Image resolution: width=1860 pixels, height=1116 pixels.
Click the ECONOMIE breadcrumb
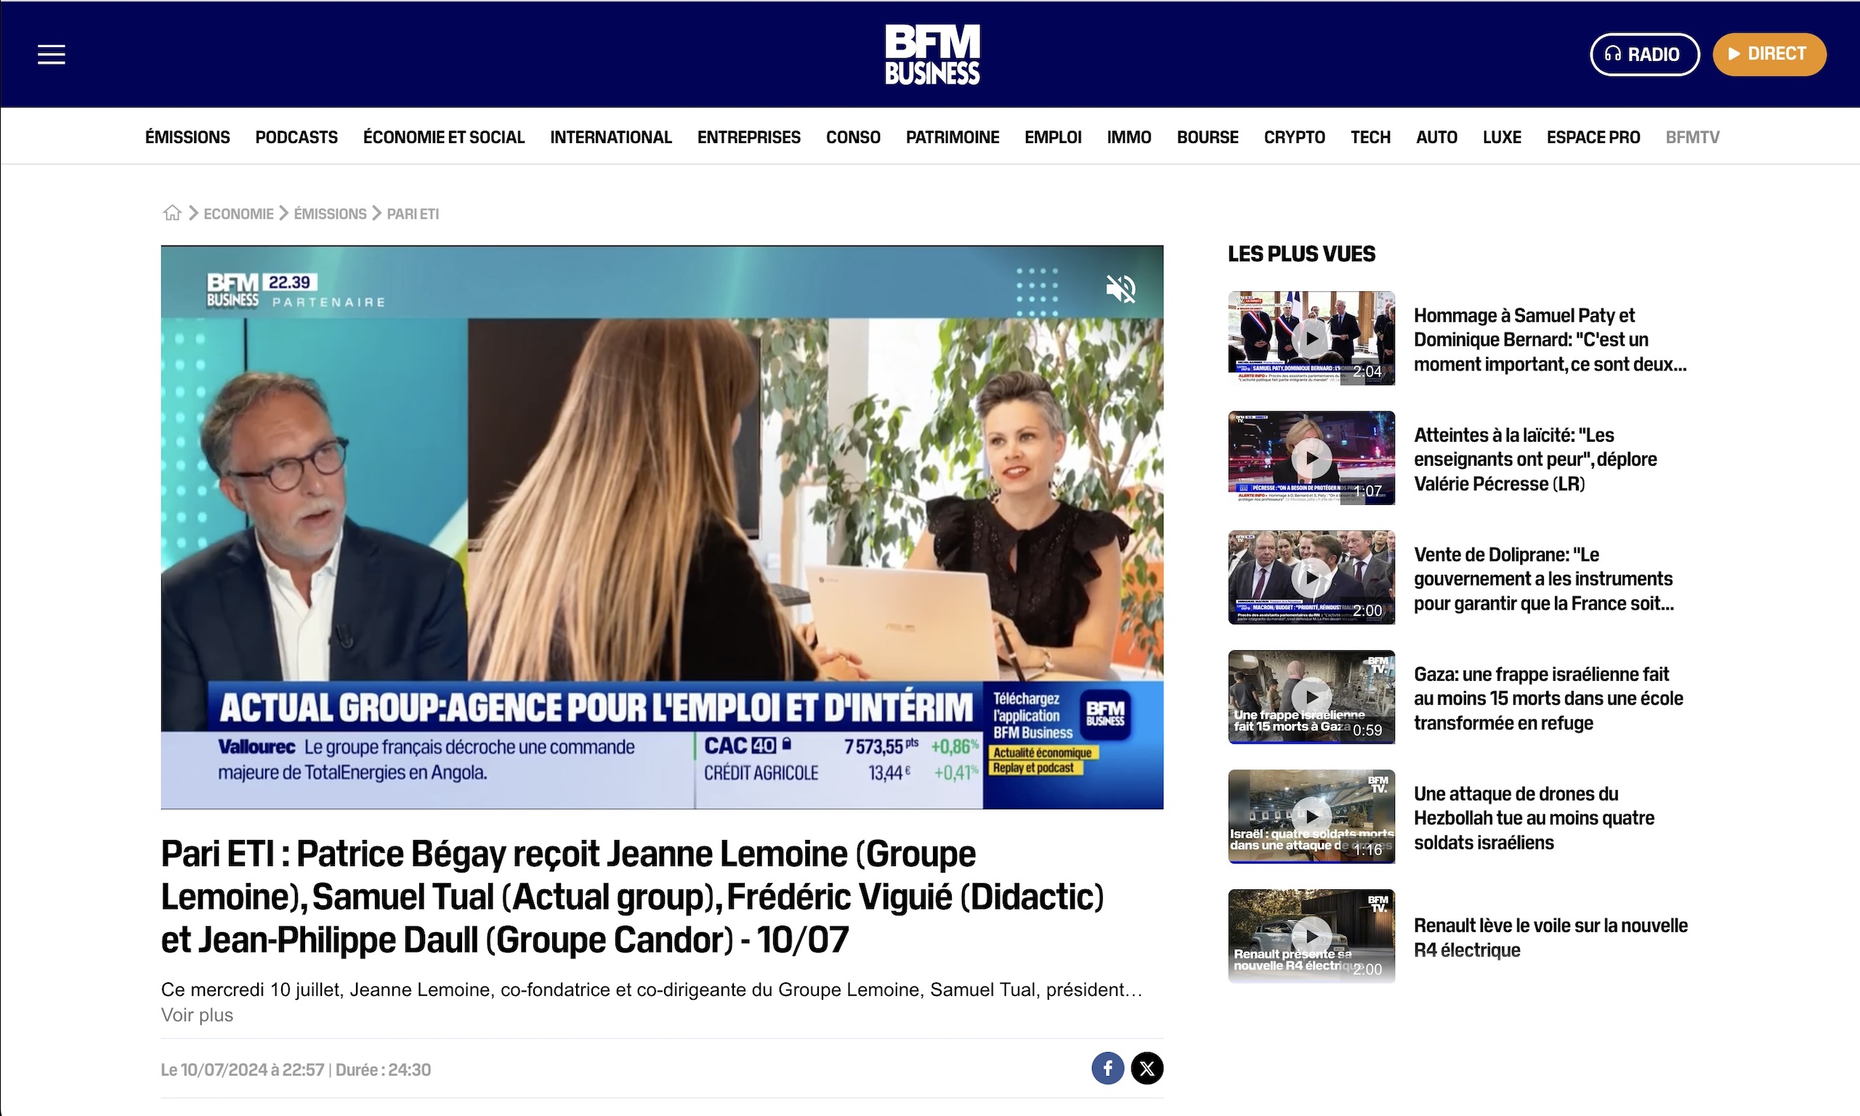tap(238, 214)
